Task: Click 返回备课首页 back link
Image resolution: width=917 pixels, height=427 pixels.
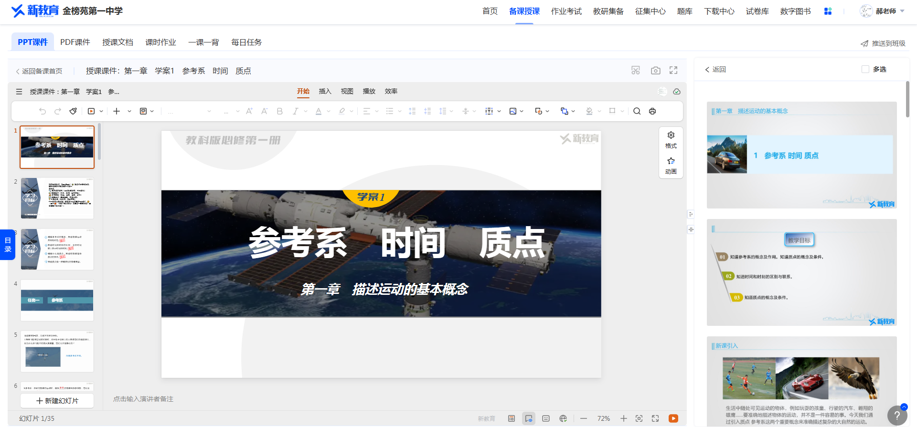Action: click(39, 71)
